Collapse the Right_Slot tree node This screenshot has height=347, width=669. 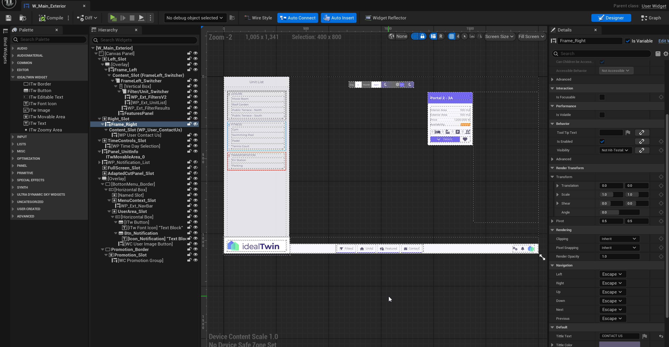(x=99, y=119)
